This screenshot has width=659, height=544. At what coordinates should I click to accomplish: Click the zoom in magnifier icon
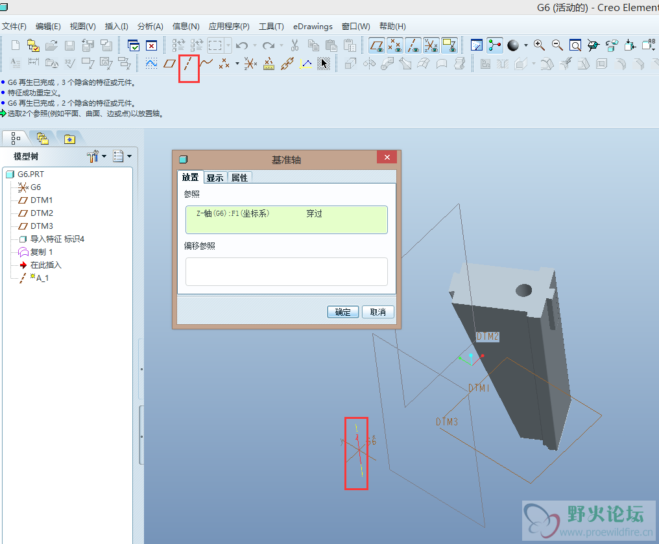(539, 45)
